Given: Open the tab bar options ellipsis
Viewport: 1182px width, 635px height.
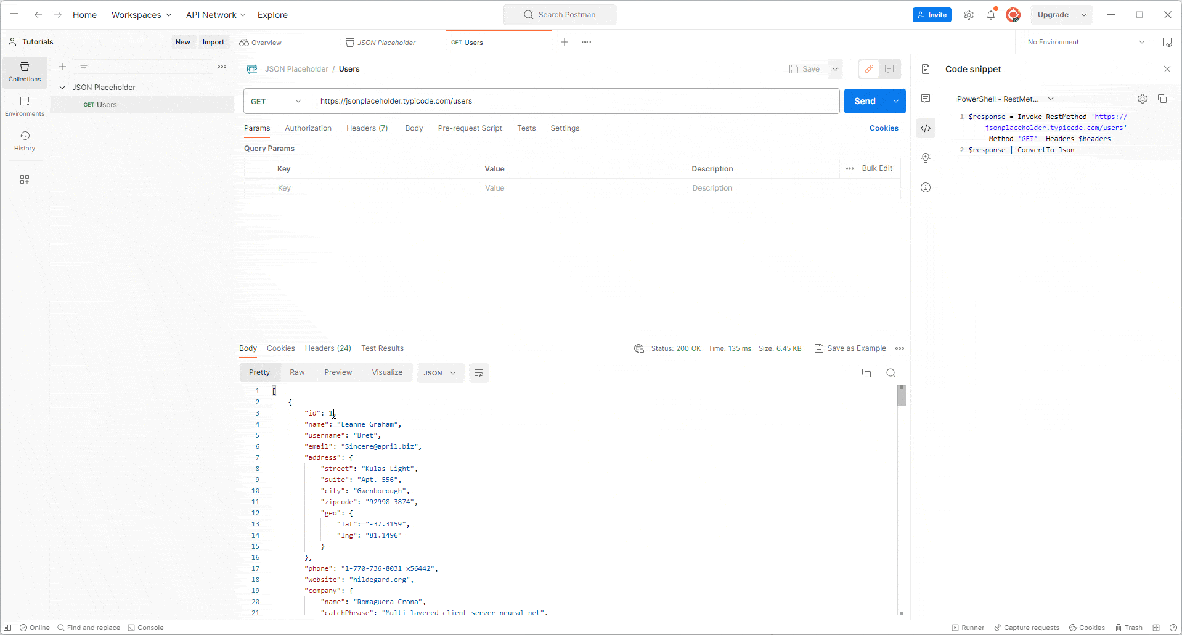Looking at the screenshot, I should (587, 42).
